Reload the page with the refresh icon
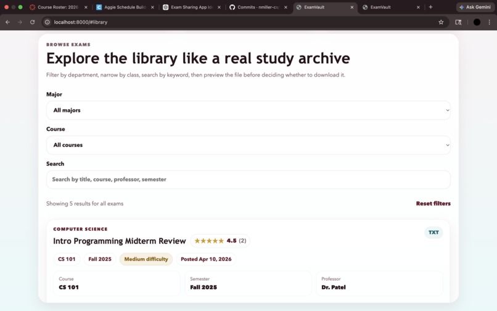Screen dimensions: 497x311 pyautogui.click(x=32, y=22)
